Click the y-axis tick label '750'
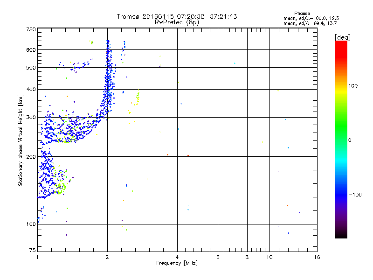 [31, 30]
